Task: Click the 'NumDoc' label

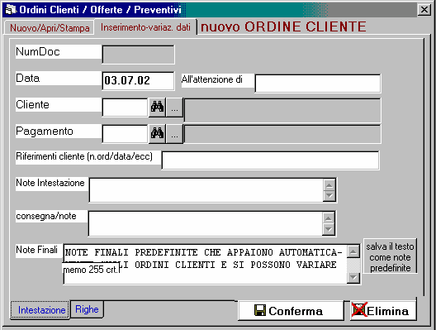Action: click(38, 51)
